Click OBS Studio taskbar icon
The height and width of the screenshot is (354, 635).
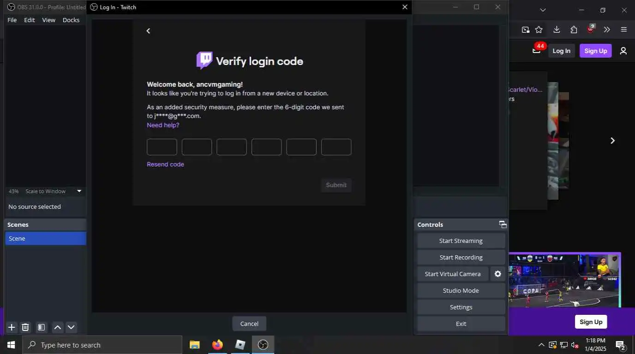(263, 345)
